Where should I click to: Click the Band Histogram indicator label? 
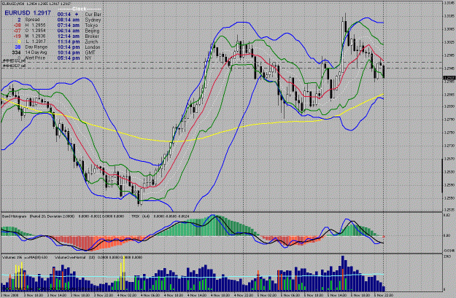[x=15, y=216]
